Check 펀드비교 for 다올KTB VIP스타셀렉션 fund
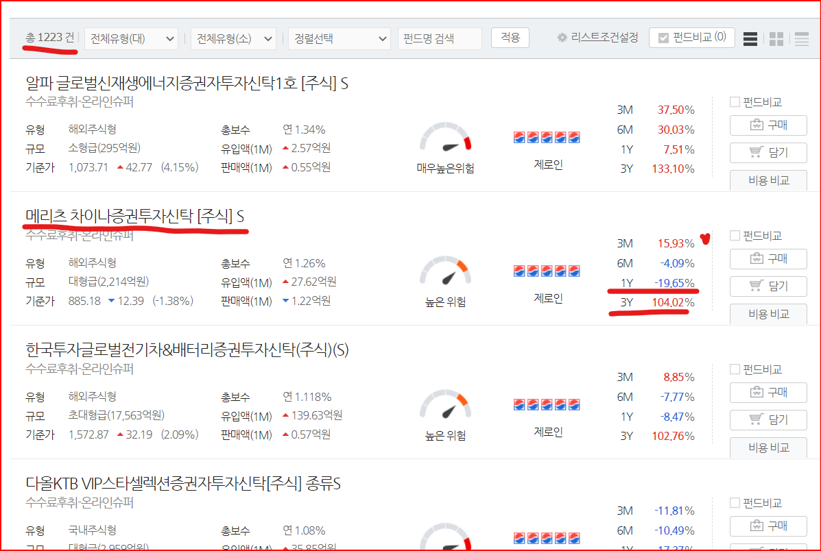 pyautogui.click(x=735, y=503)
